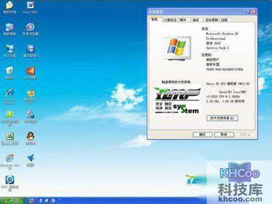Image resolution: width=272 pixels, height=204 pixels.
Task: Open the blue molecule-shaped desktop icon
Action: pyautogui.click(x=30, y=117)
